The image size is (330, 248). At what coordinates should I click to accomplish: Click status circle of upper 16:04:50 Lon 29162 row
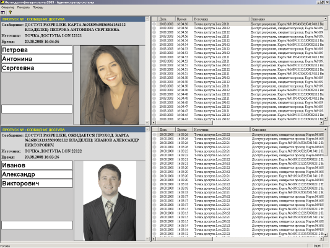click(x=154, y=78)
